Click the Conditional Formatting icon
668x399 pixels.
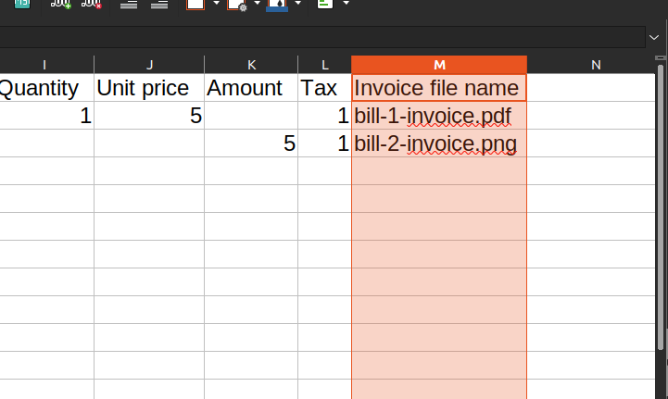click(x=325, y=4)
